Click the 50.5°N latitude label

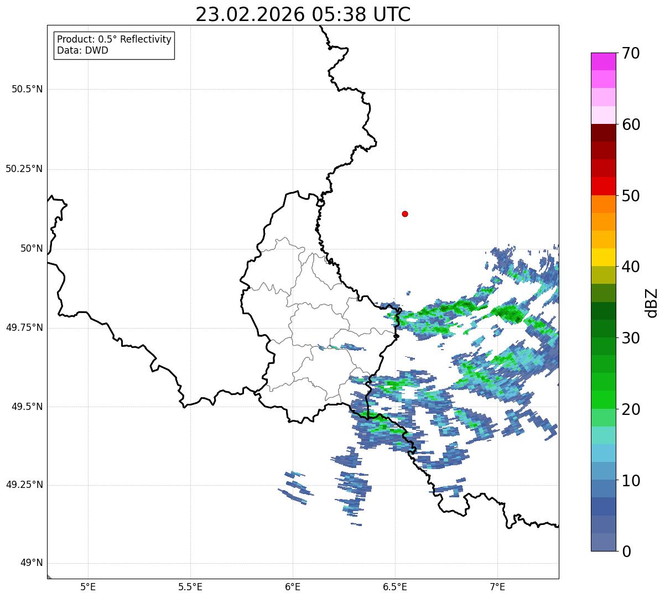[x=27, y=89]
